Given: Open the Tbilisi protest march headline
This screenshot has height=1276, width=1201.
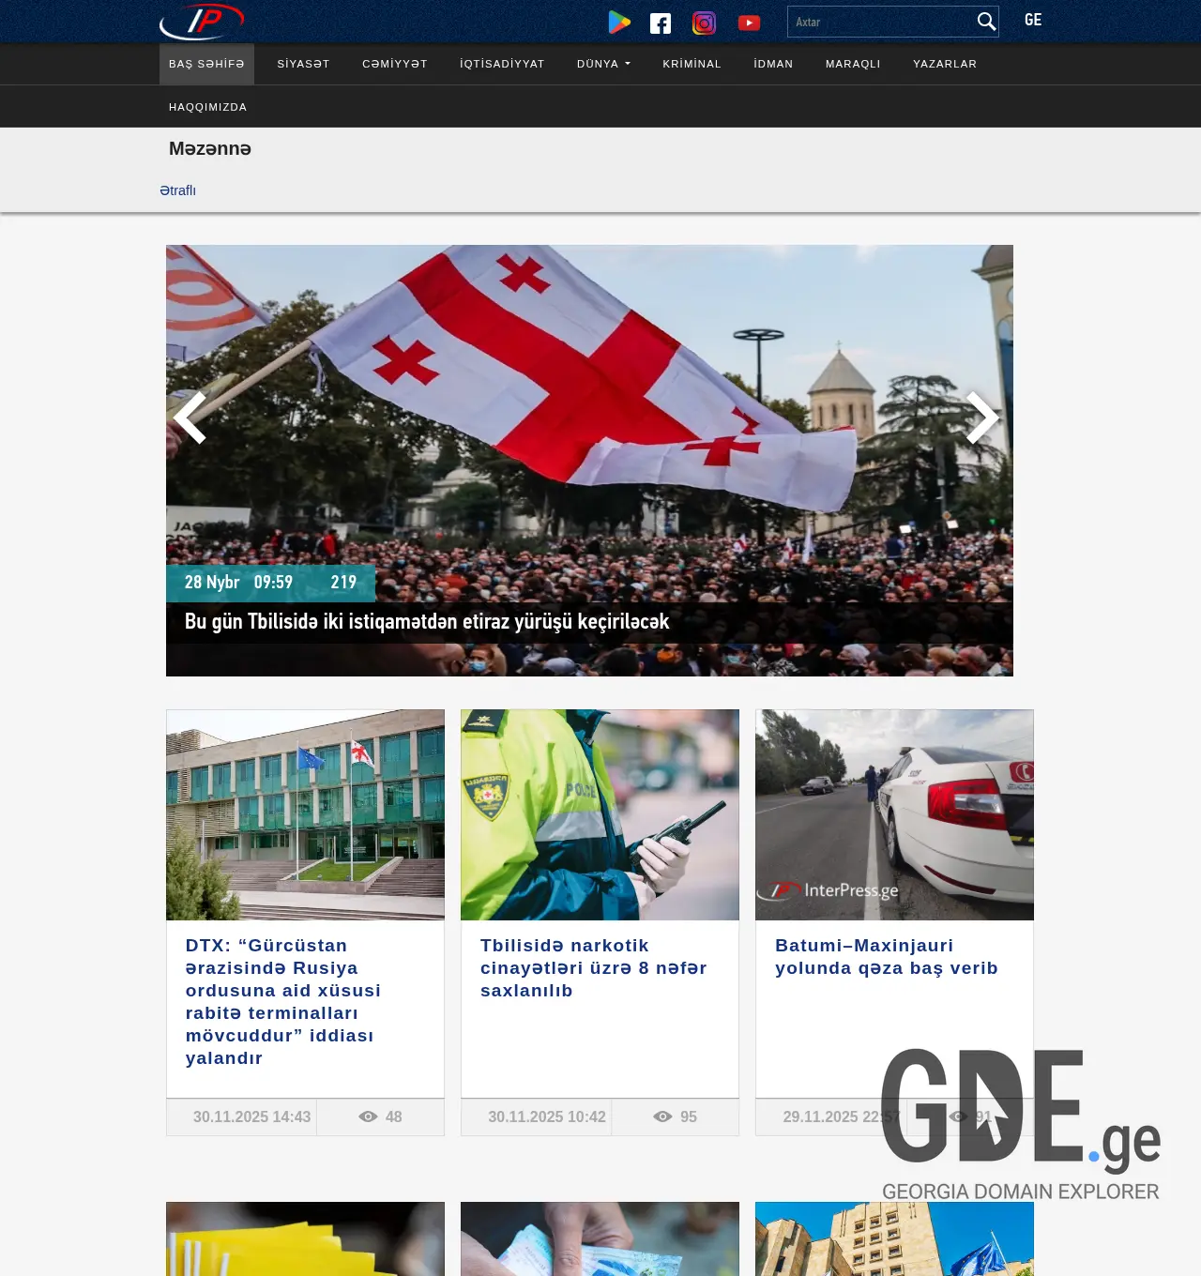Looking at the screenshot, I should point(427,621).
